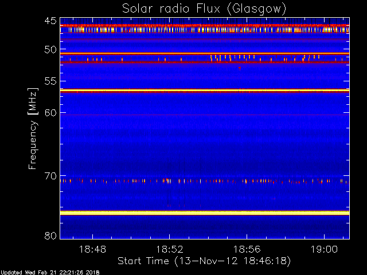Click the 'Start Time (13-Nov-12 18:46:18)' label
Image resolution: width=367 pixels, height=275 pixels.
pos(204,261)
